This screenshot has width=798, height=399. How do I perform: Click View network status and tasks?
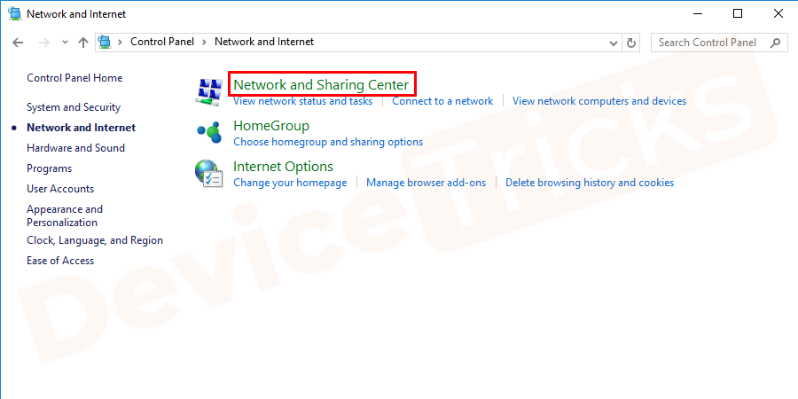302,101
